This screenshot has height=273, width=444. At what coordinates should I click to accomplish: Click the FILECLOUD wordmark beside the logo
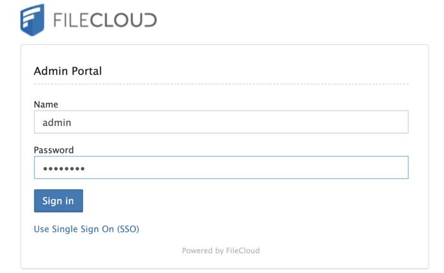click(x=104, y=20)
